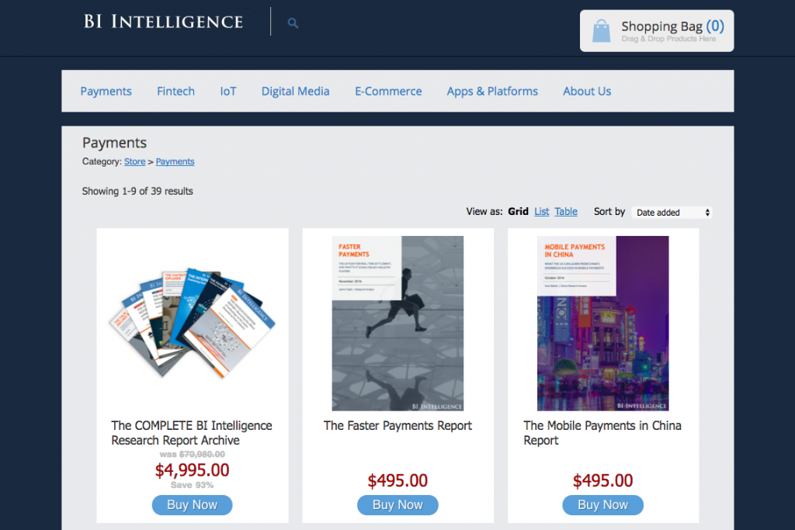The width and height of the screenshot is (795, 530).
Task: Open the Faster Payments Report cover image
Action: (397, 323)
